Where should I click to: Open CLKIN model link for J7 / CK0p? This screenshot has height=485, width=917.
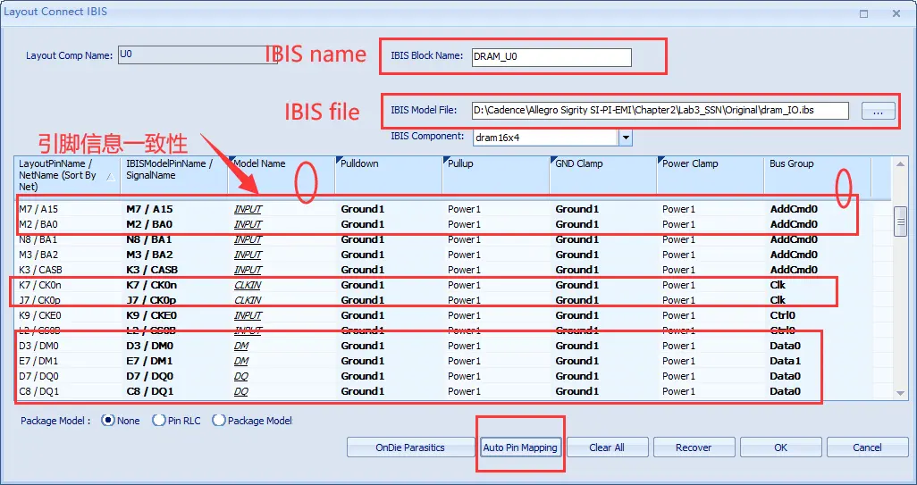pyautogui.click(x=248, y=300)
